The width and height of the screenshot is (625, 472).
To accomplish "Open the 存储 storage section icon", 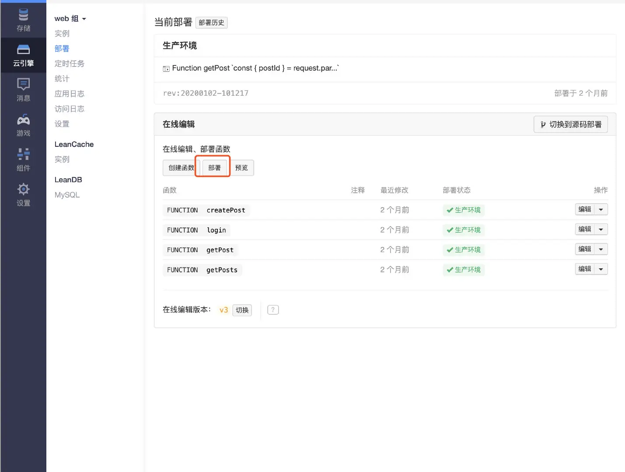I will click(x=24, y=15).
